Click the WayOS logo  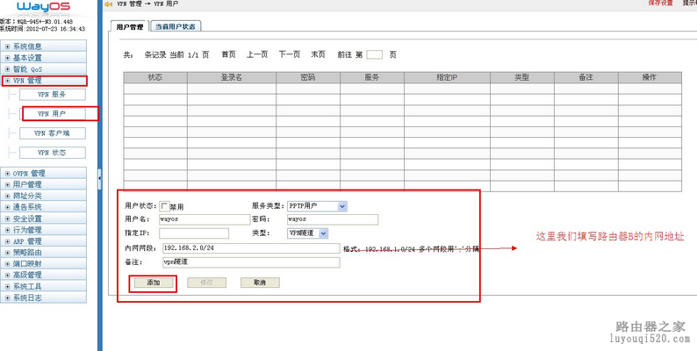click(x=44, y=7)
